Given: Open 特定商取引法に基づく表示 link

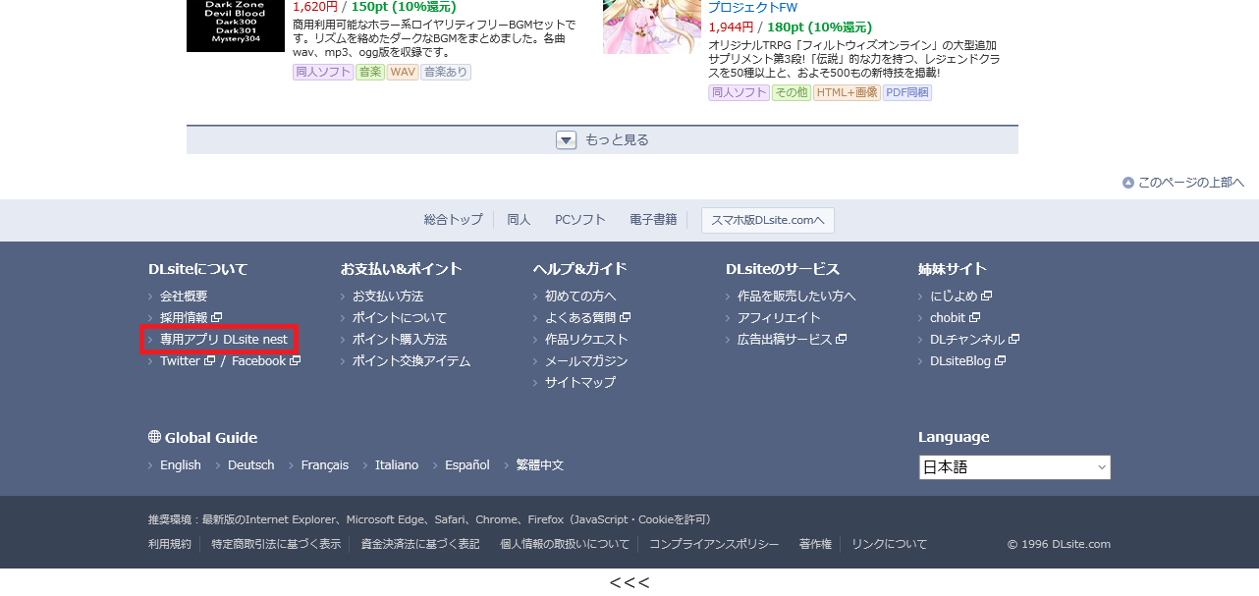Looking at the screenshot, I should pos(276,544).
